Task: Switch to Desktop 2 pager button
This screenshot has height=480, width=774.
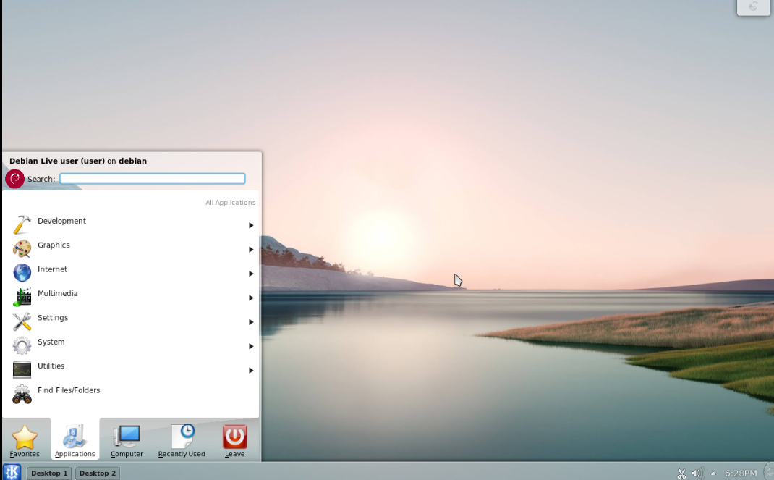Action: tap(97, 473)
